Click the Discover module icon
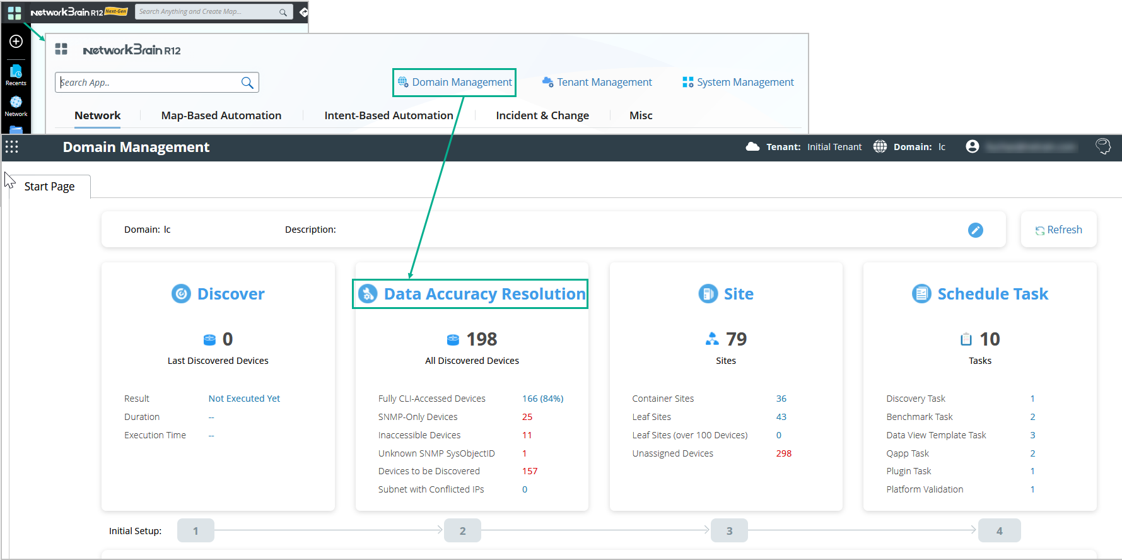 (181, 294)
